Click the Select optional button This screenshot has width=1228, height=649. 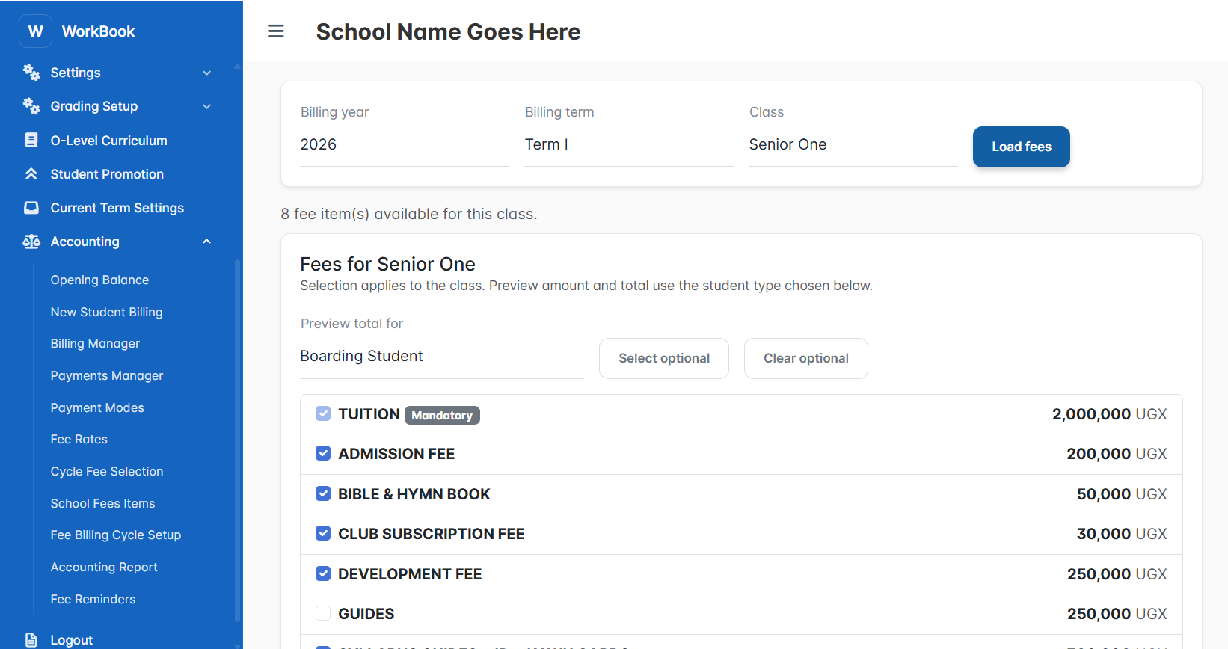pos(664,358)
